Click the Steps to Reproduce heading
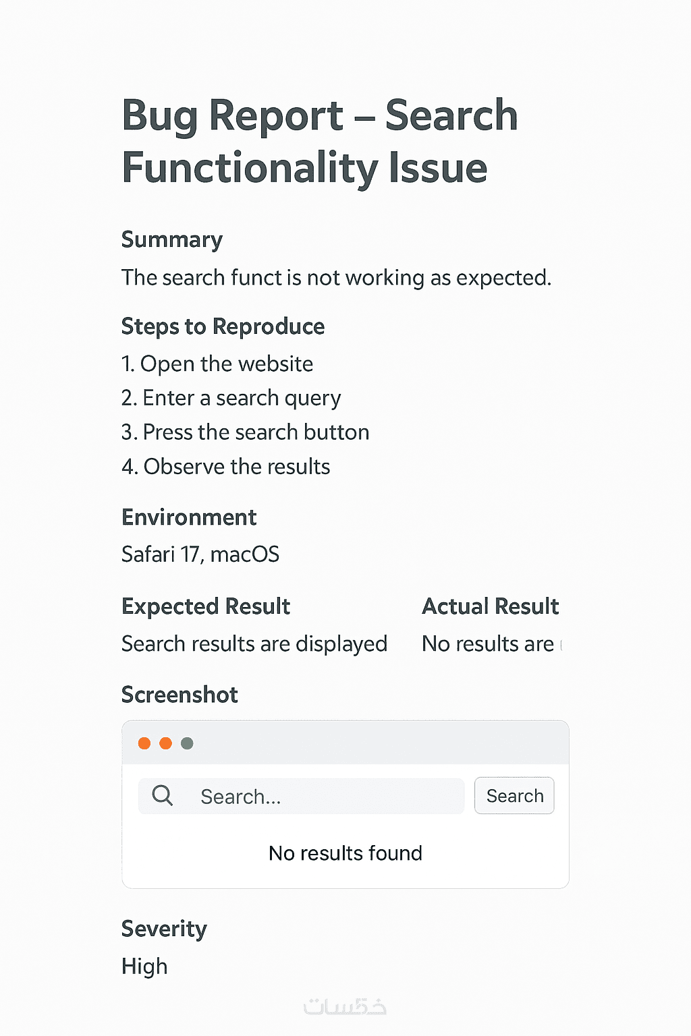 pyautogui.click(x=223, y=326)
